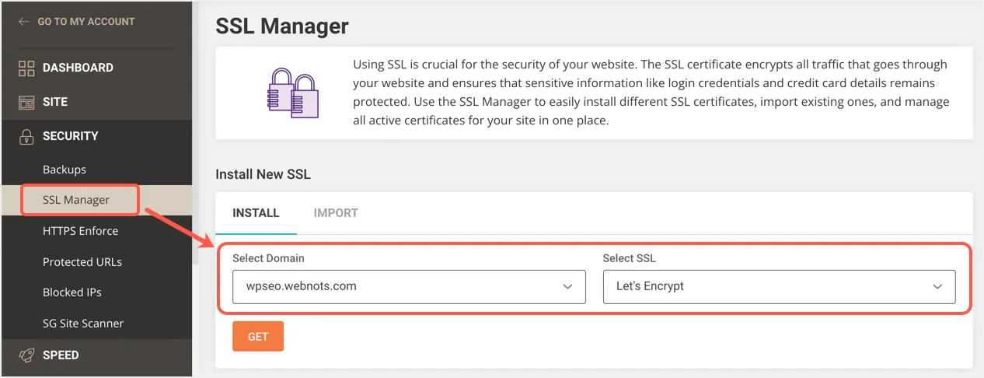Select the Install tab
The width and height of the screenshot is (984, 378).
pos(256,213)
